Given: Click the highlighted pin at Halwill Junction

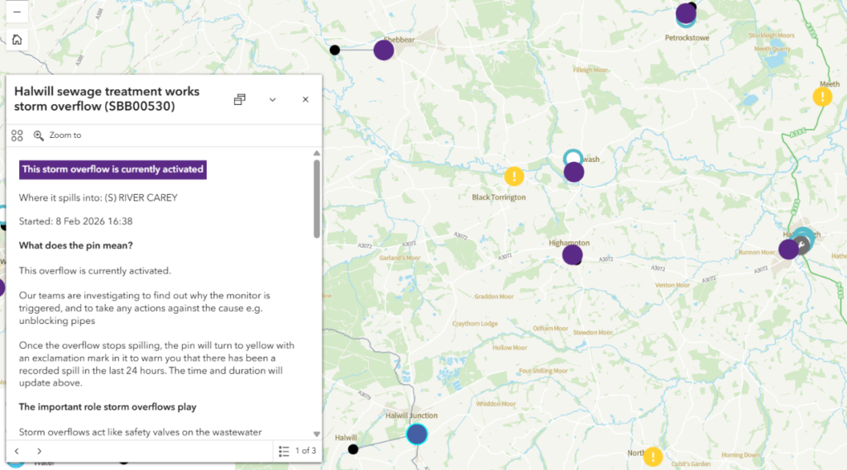Looking at the screenshot, I should pos(417,434).
